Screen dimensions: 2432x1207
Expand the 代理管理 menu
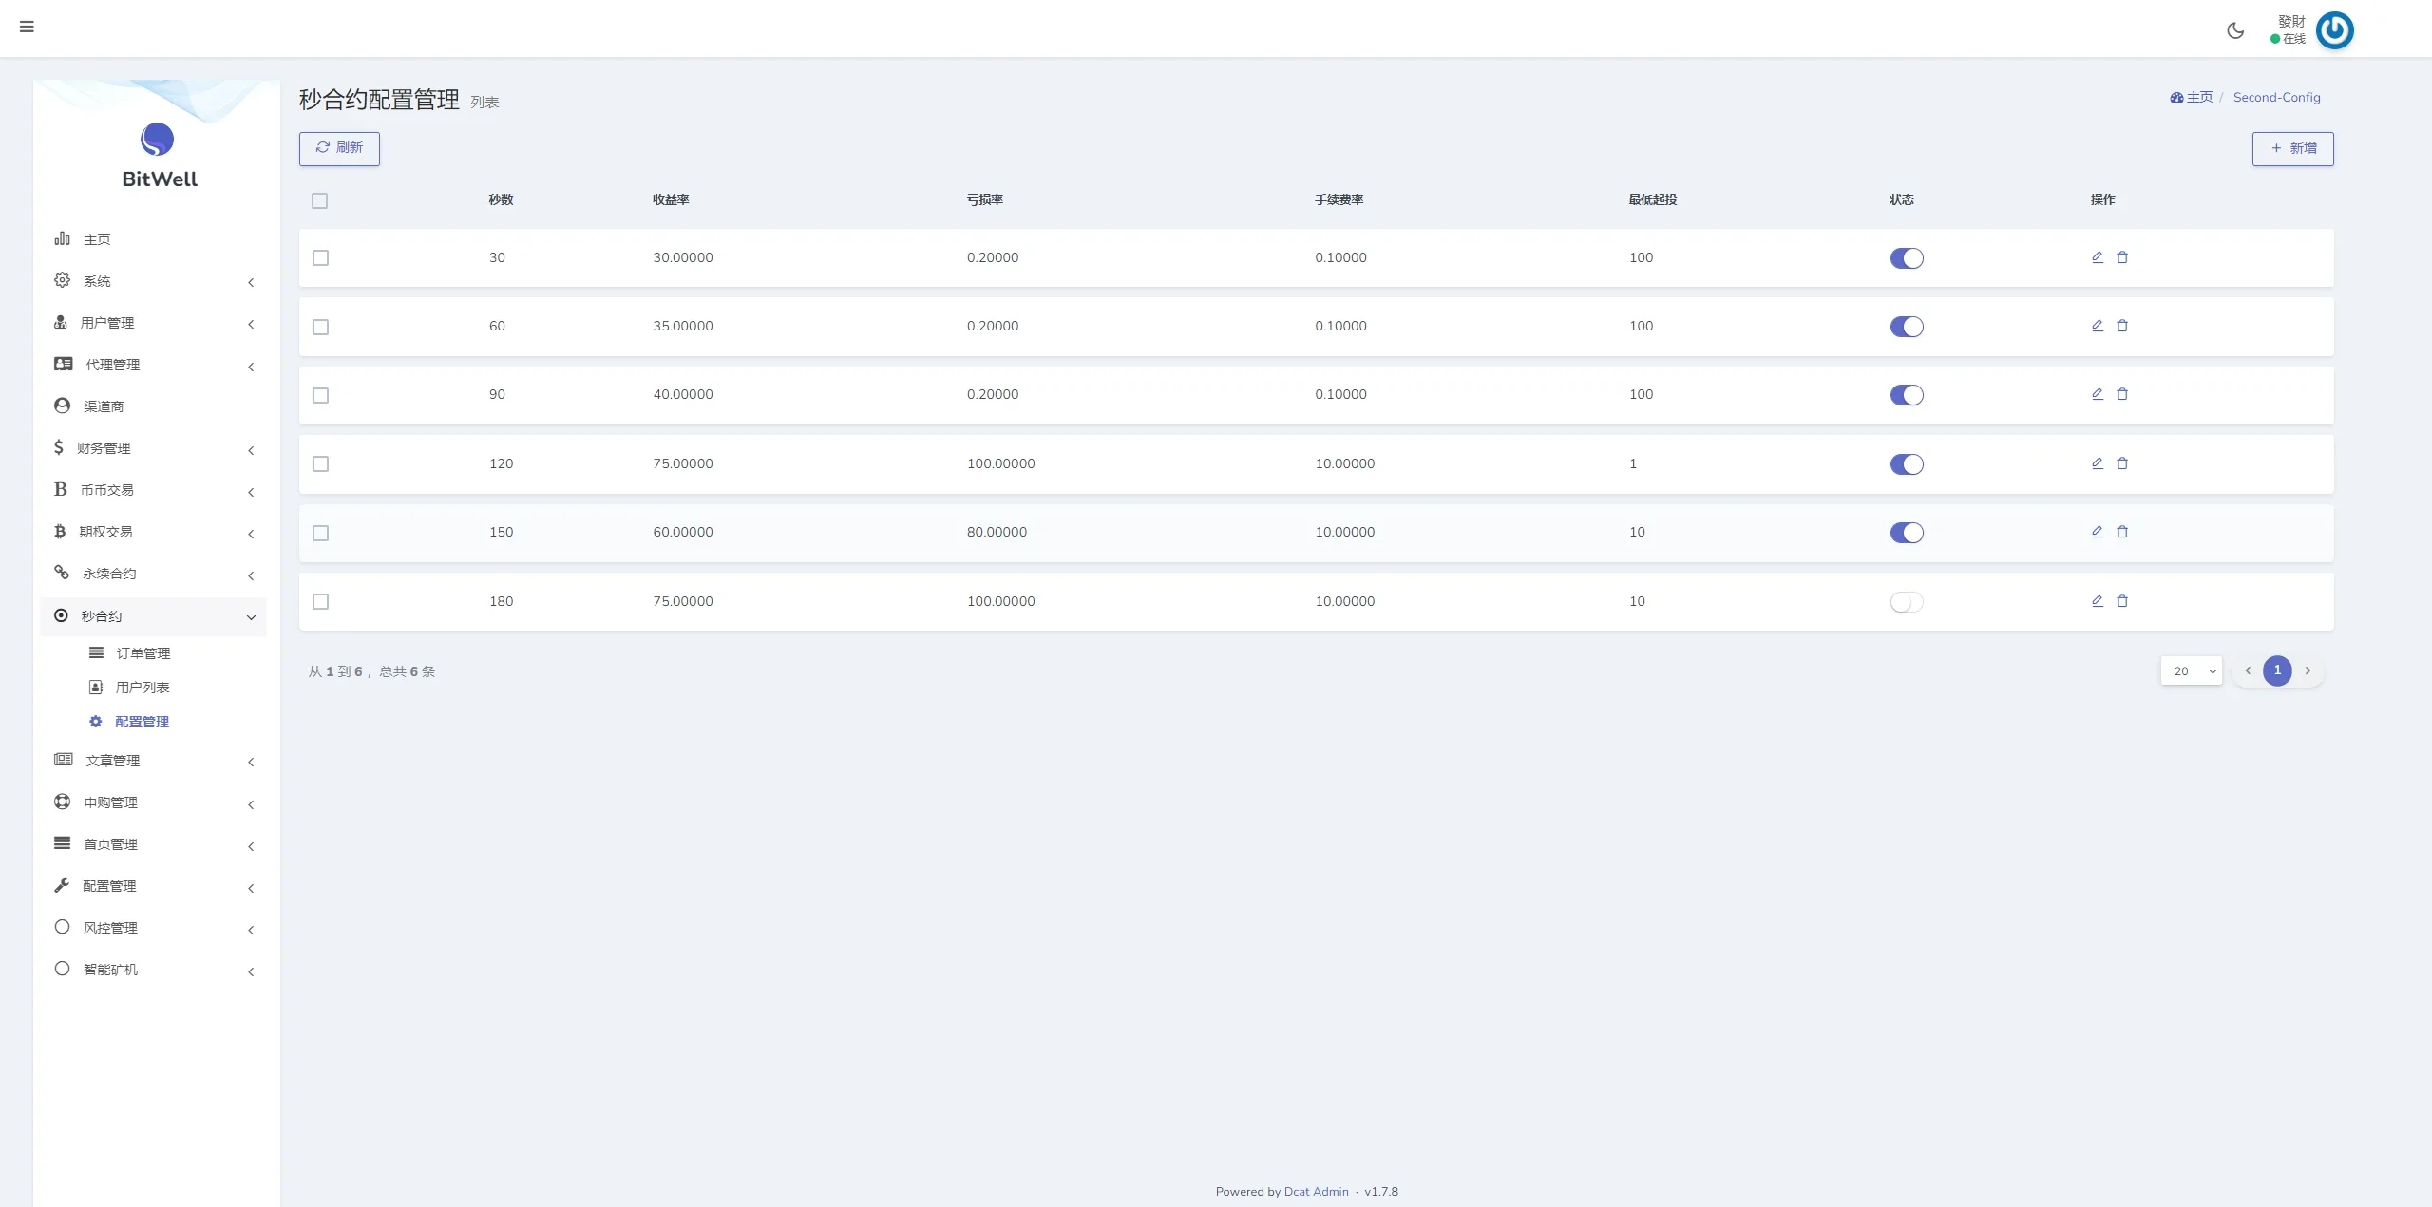tap(154, 365)
